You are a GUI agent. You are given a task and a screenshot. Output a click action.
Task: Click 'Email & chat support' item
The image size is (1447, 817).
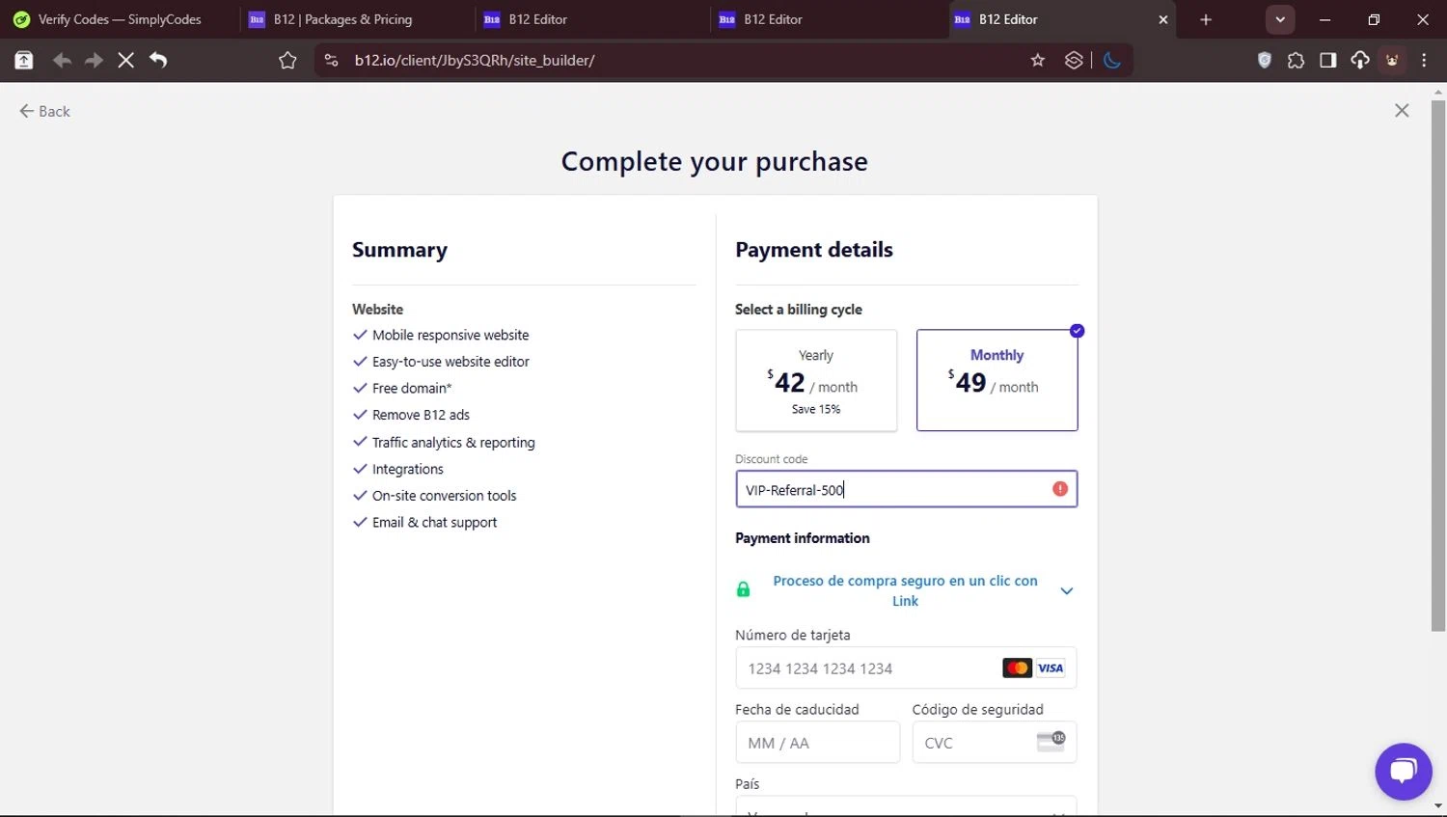tap(434, 522)
